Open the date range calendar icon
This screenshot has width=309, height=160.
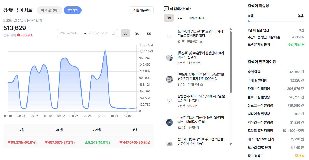tap(113, 33)
